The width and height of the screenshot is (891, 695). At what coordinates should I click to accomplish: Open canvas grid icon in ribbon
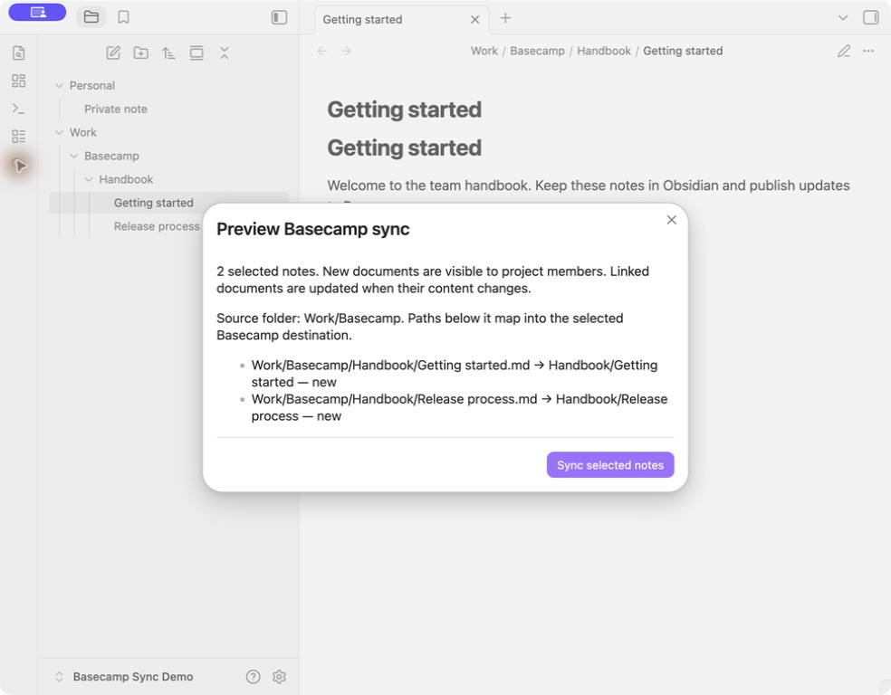click(19, 81)
